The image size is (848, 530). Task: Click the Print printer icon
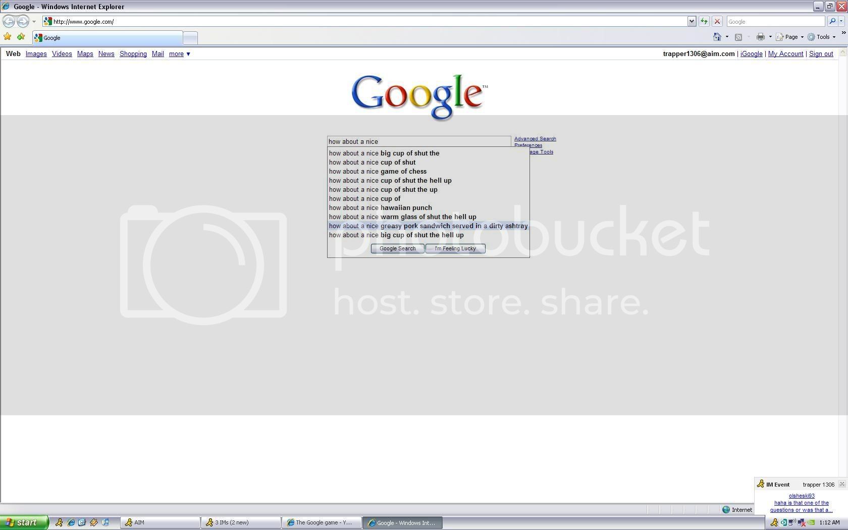point(761,37)
